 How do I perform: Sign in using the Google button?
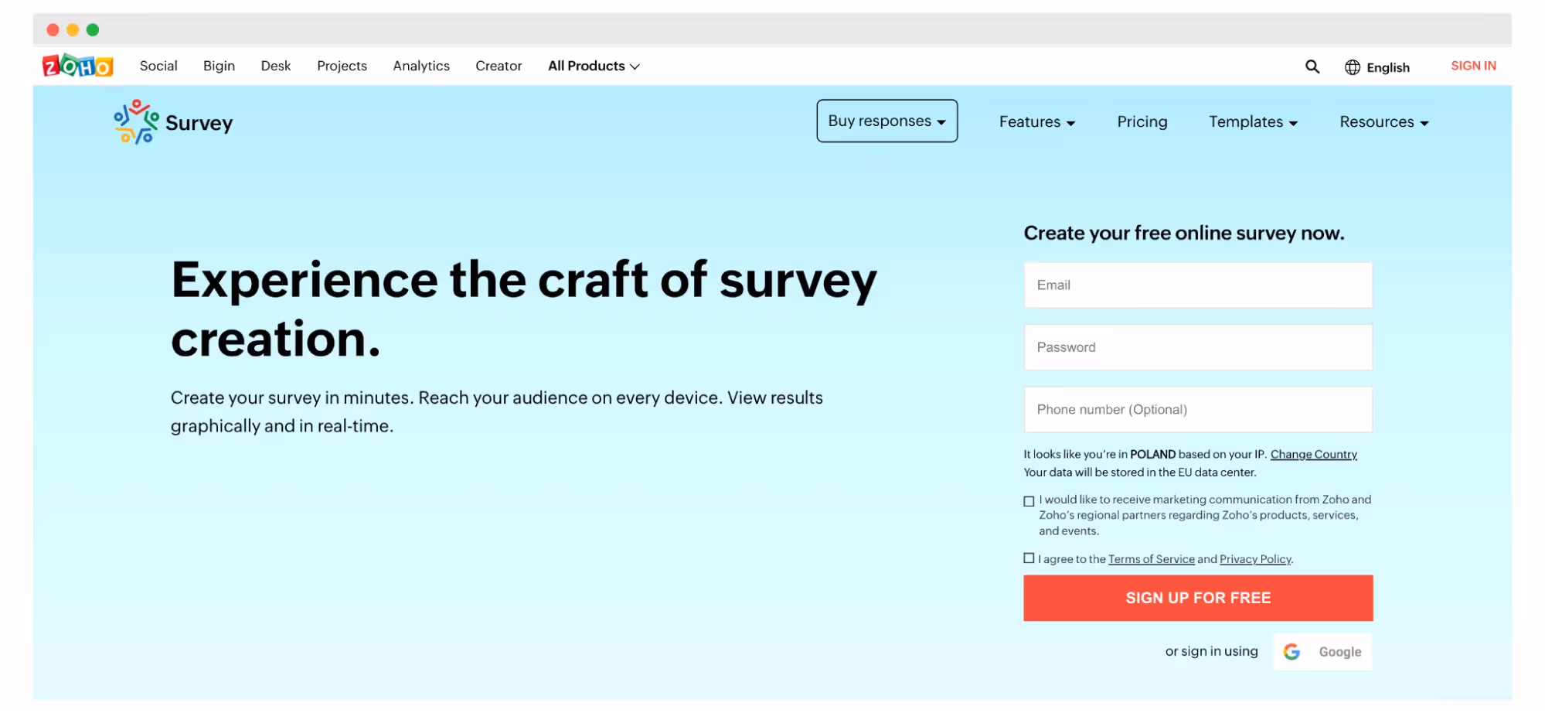(1322, 652)
